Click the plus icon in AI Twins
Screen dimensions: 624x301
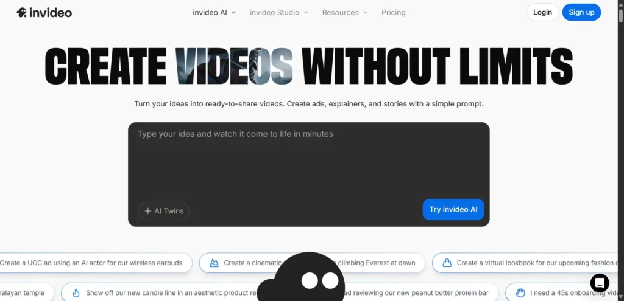[147, 211]
